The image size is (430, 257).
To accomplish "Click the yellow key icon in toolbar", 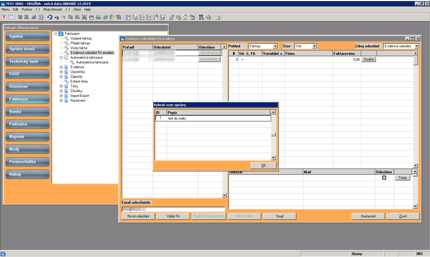I will click(x=112, y=17).
